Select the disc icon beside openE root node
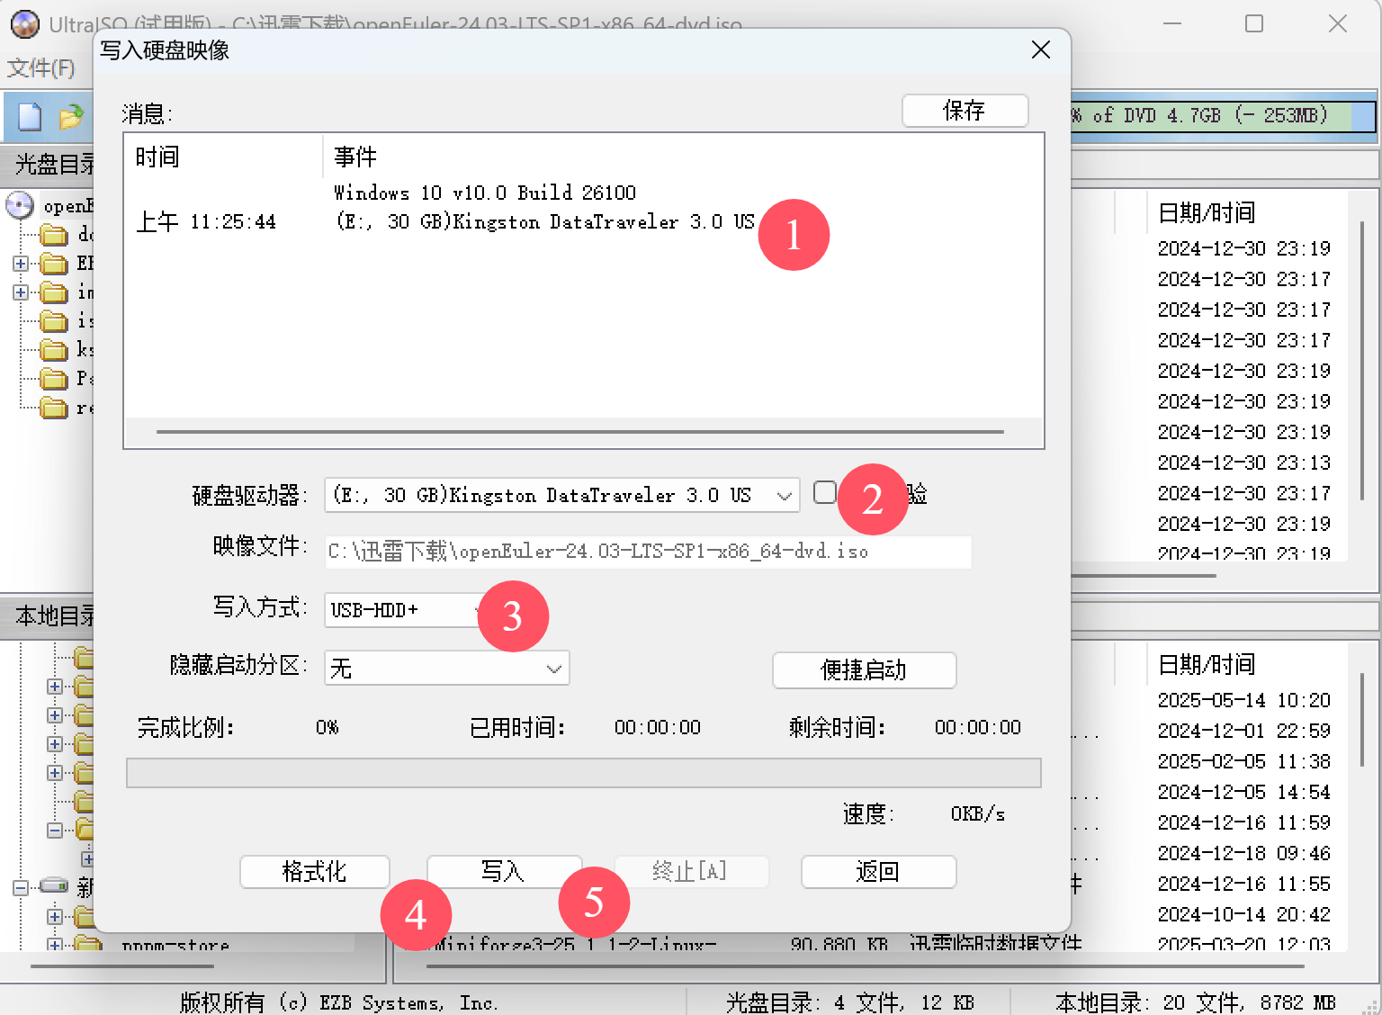 click(20, 205)
